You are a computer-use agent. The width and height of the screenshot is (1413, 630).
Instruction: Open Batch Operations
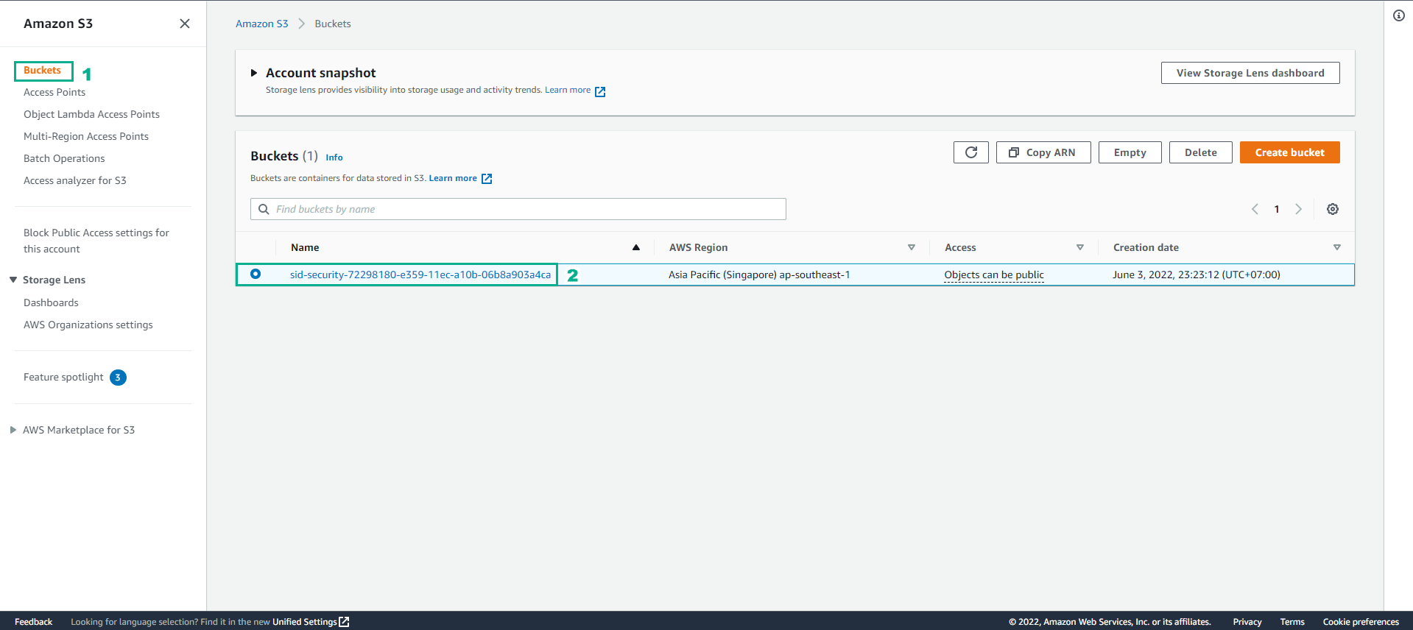tap(64, 158)
